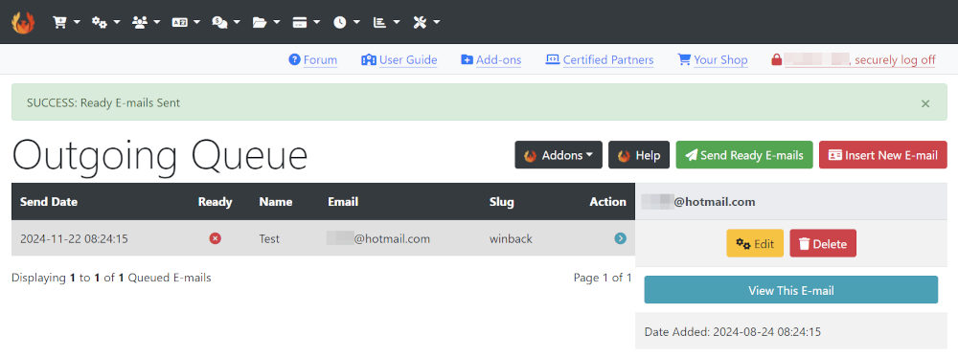Go to Add-ons link
This screenshot has width=958, height=358.
coord(491,60)
